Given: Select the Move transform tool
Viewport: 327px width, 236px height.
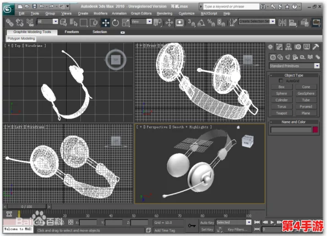Looking at the screenshot, I should coord(106,23).
